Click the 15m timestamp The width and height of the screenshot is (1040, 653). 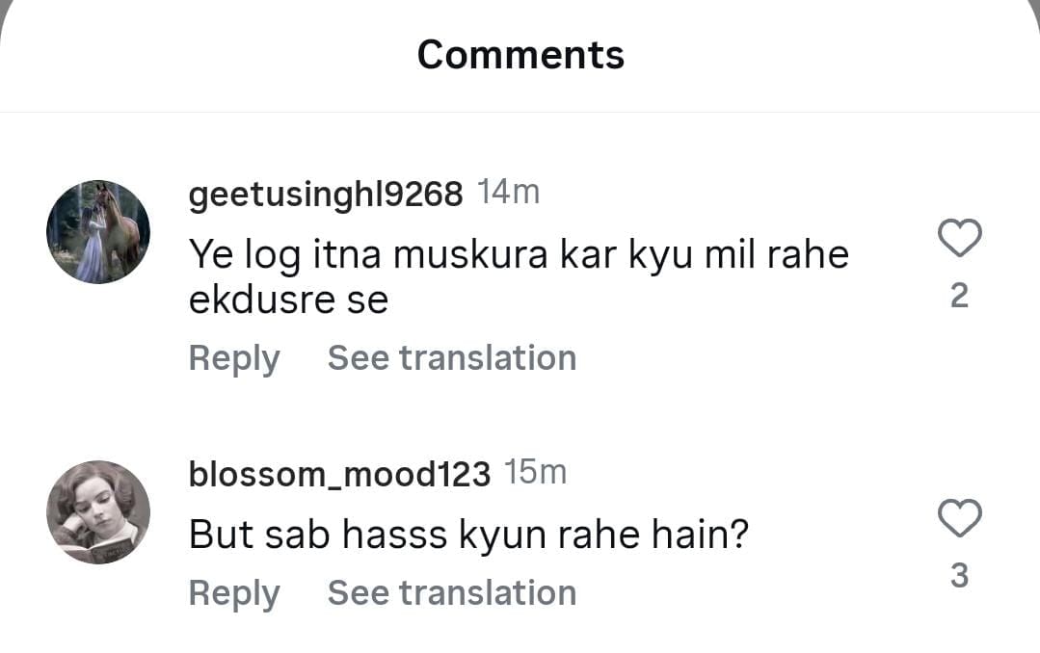pos(536,473)
